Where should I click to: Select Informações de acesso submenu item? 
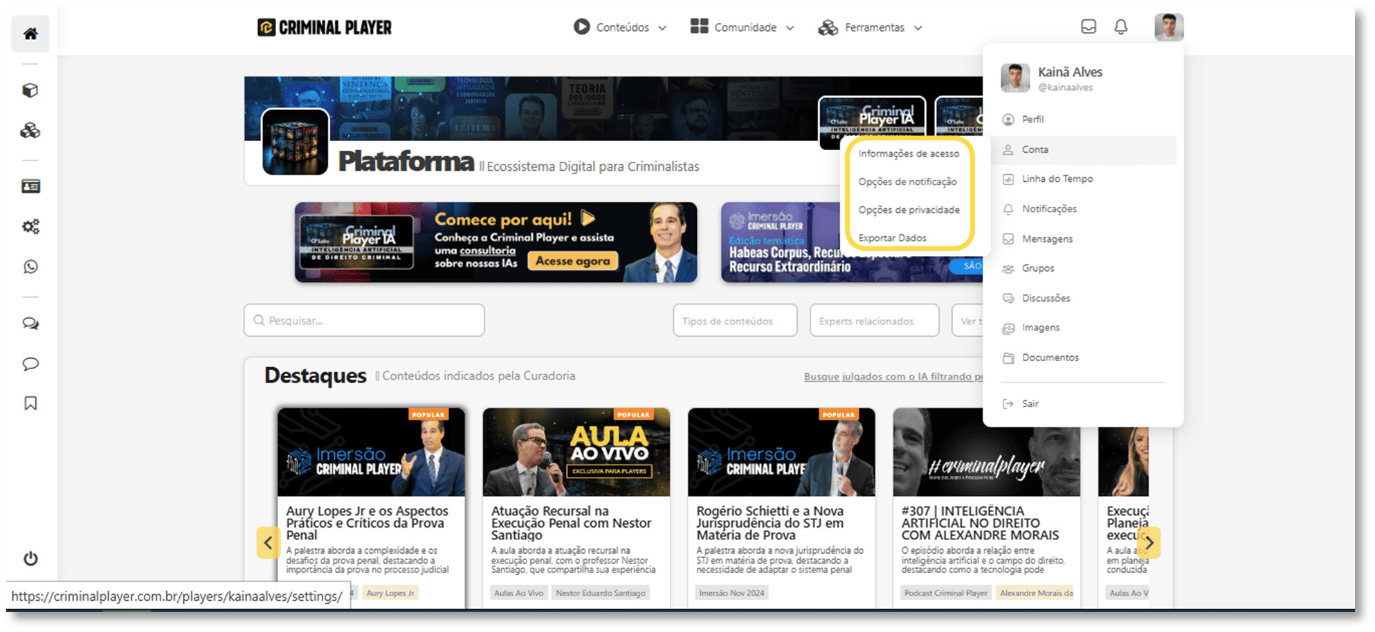click(x=909, y=154)
